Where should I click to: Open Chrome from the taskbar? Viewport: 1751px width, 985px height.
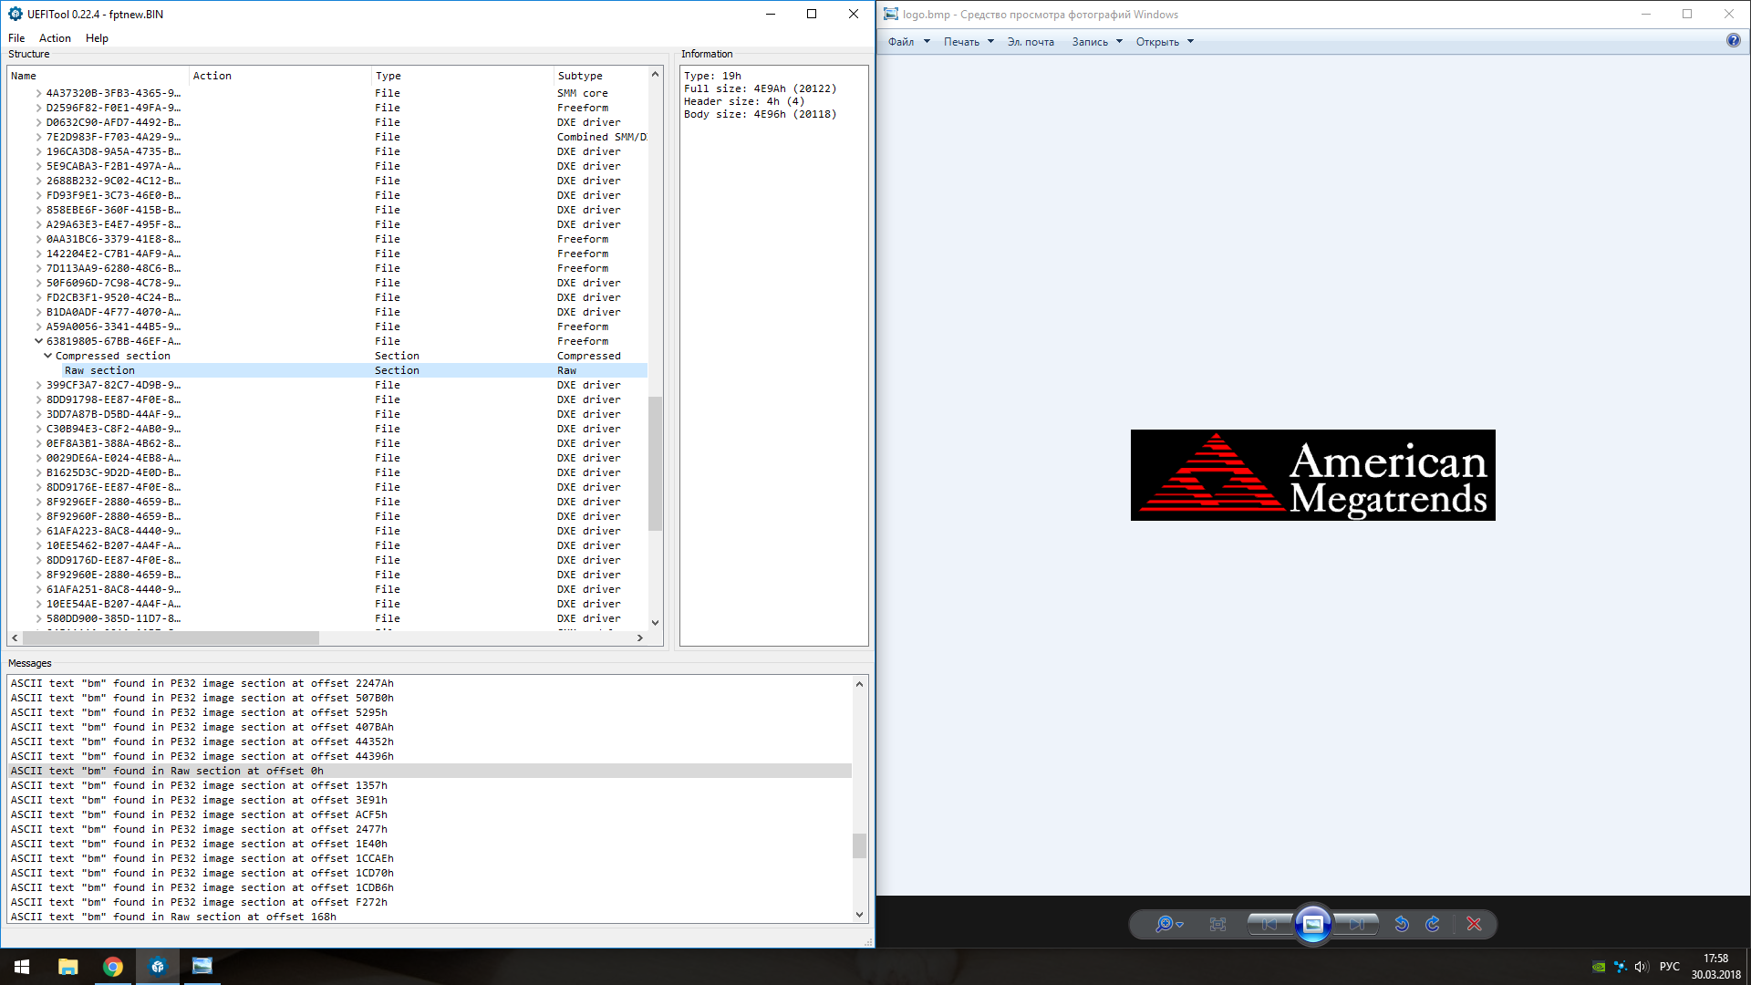coord(113,967)
